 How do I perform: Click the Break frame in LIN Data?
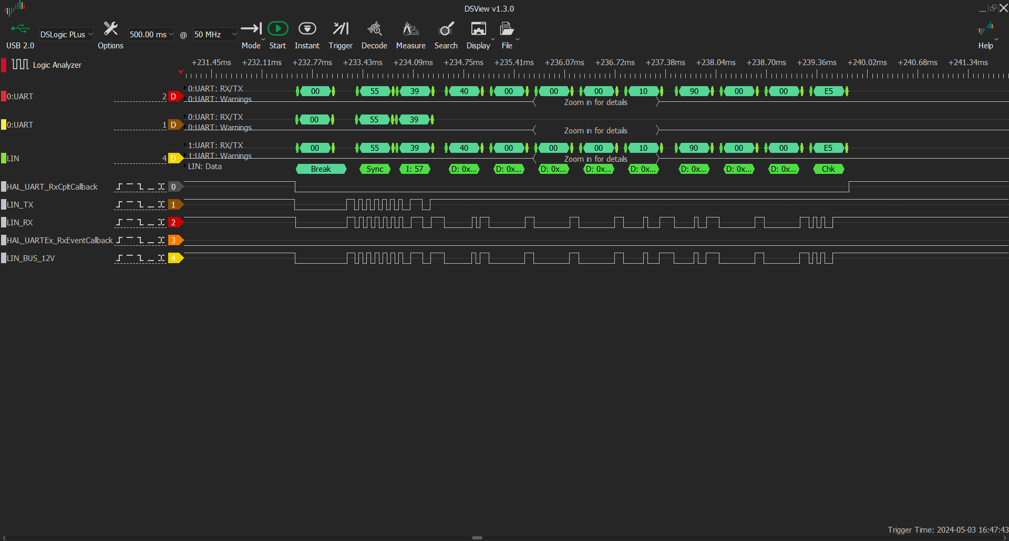coord(321,169)
